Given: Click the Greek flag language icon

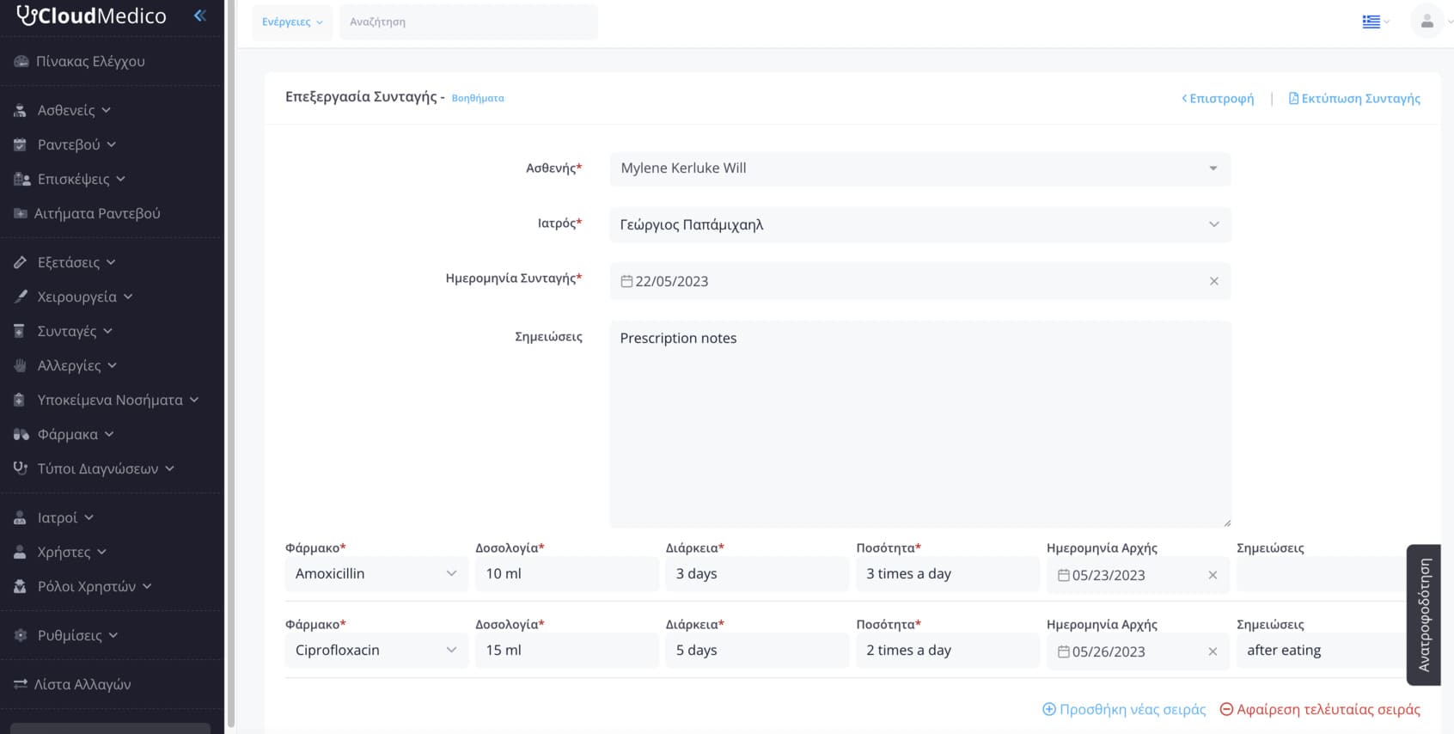Looking at the screenshot, I should point(1371,21).
